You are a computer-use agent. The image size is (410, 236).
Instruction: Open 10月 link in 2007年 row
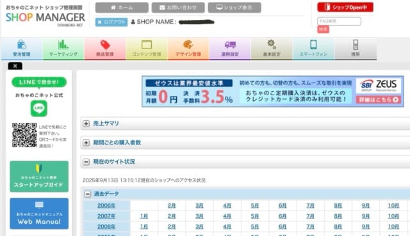point(393,216)
